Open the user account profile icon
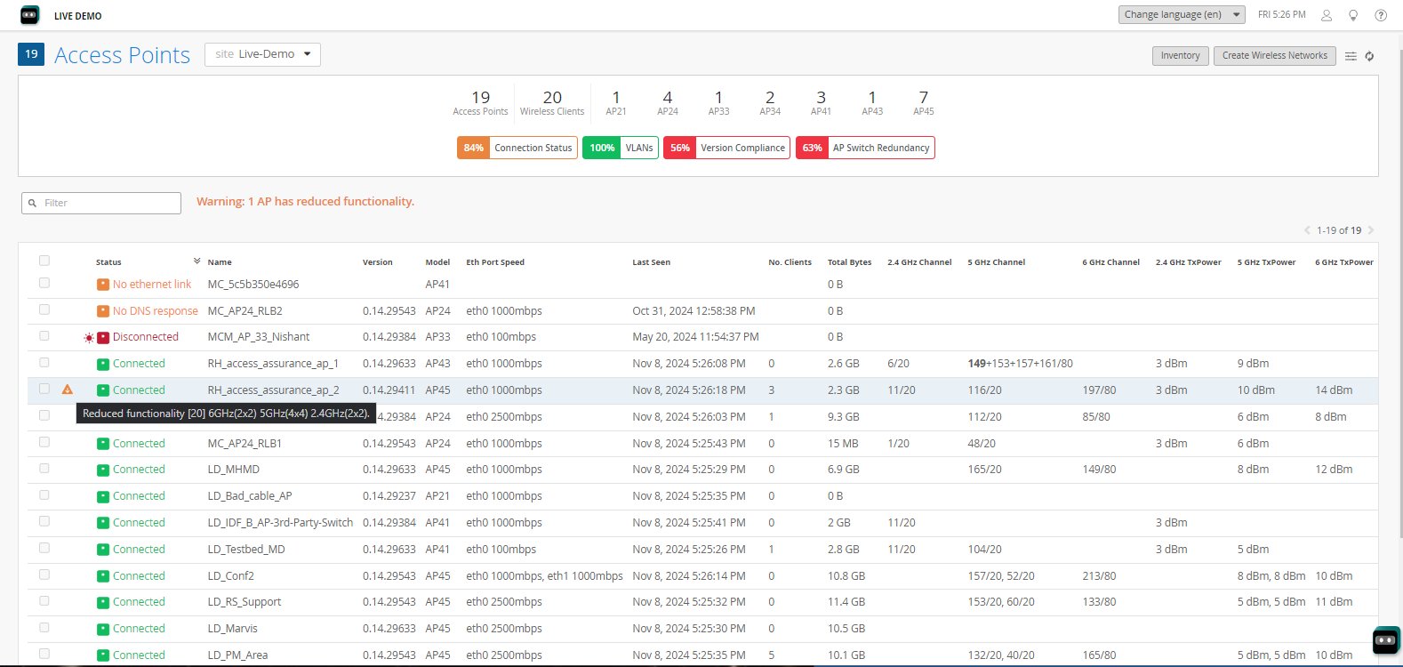1403x667 pixels. pyautogui.click(x=1326, y=15)
